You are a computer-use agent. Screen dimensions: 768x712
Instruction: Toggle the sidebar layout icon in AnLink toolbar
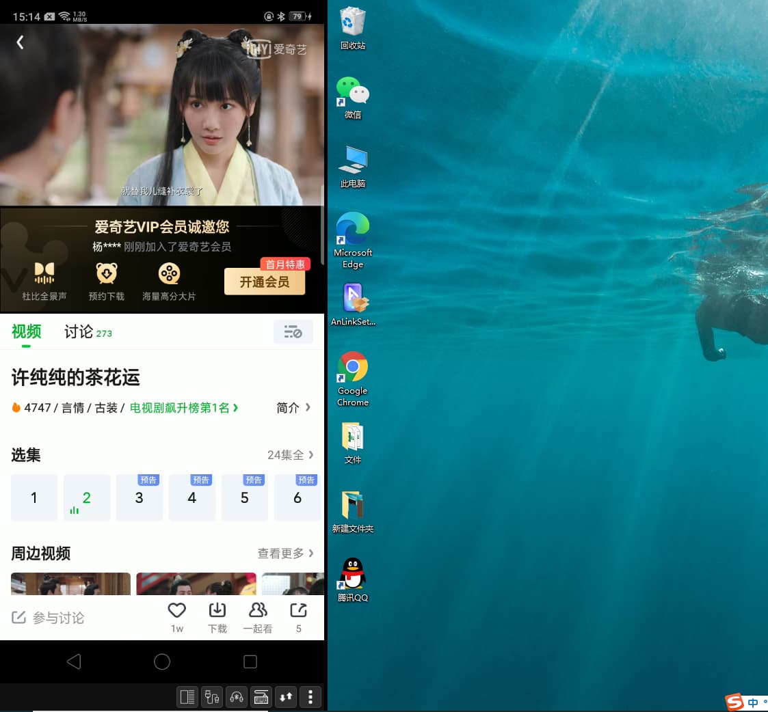click(x=187, y=697)
